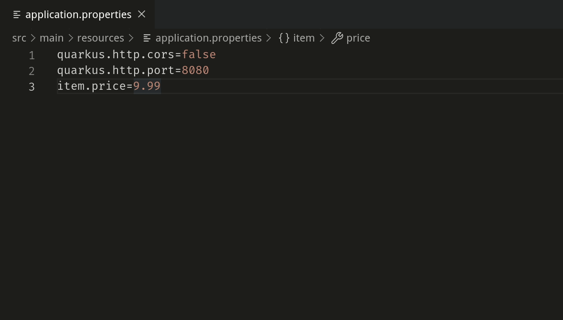
Task: Expand the chevron after src breadcrumb
Action: coord(33,38)
